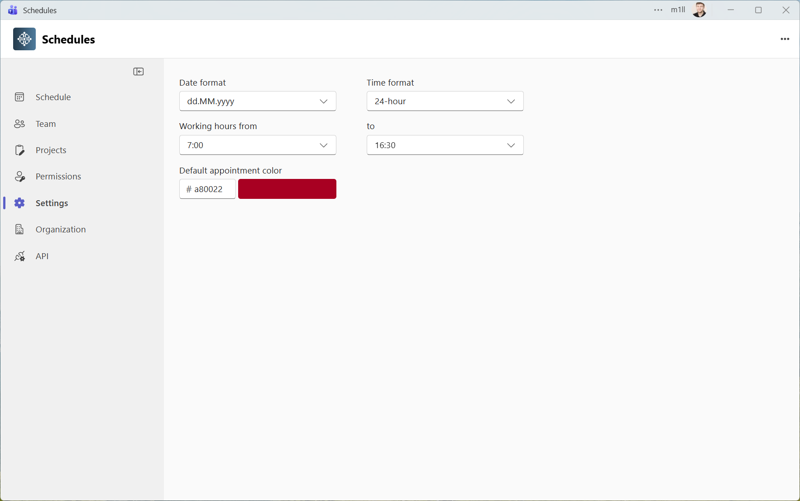Select the Settings gear icon
The image size is (800, 501).
click(x=19, y=203)
